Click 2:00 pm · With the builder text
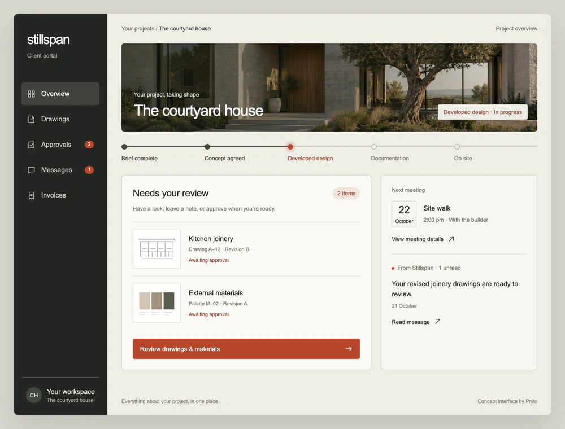Screen dimensions: 565x429 tap(455, 220)
